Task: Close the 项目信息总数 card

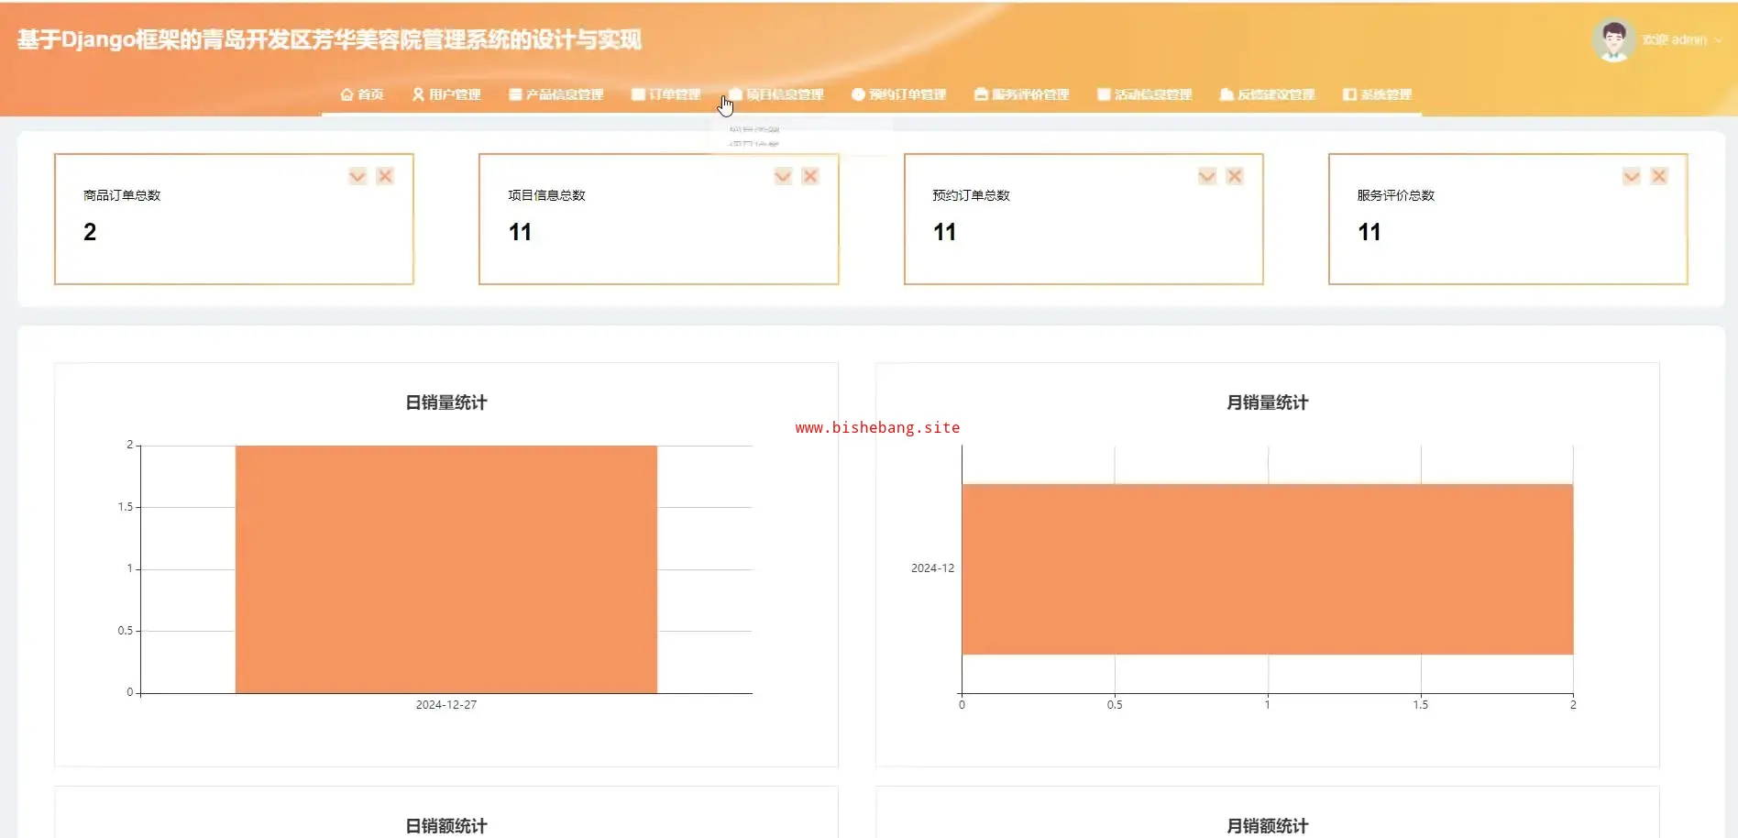Action: click(x=810, y=176)
